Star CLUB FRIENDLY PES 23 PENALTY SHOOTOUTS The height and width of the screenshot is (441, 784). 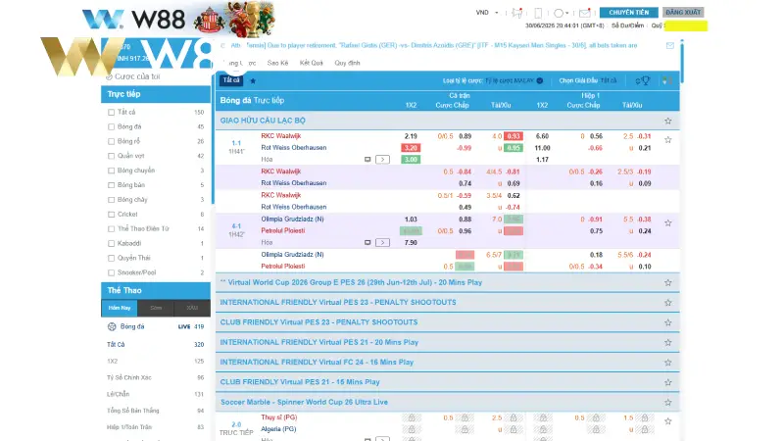point(668,322)
